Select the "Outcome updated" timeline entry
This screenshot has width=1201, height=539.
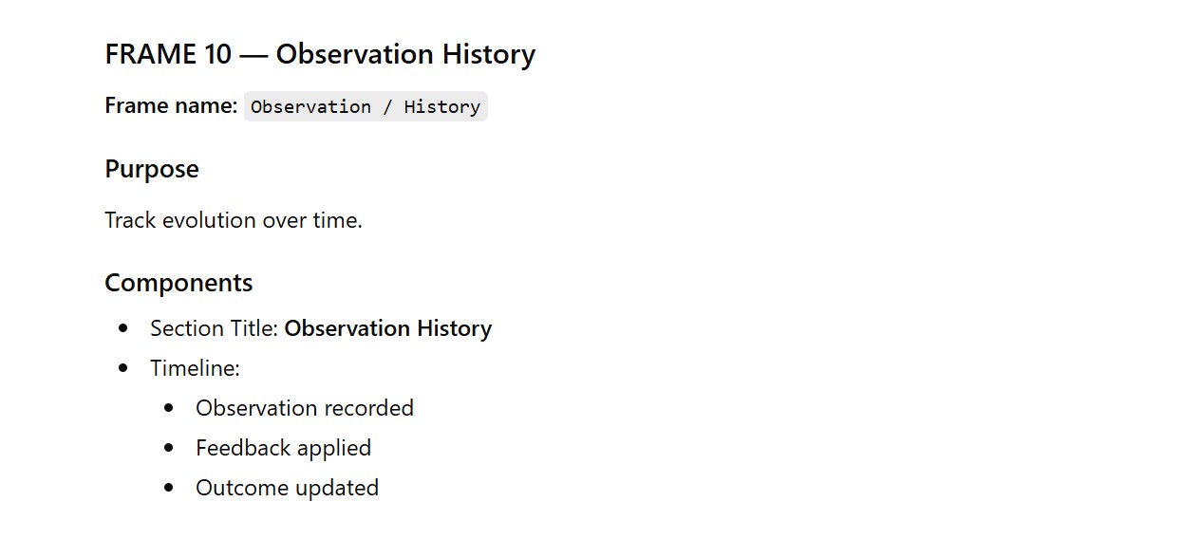tap(287, 488)
